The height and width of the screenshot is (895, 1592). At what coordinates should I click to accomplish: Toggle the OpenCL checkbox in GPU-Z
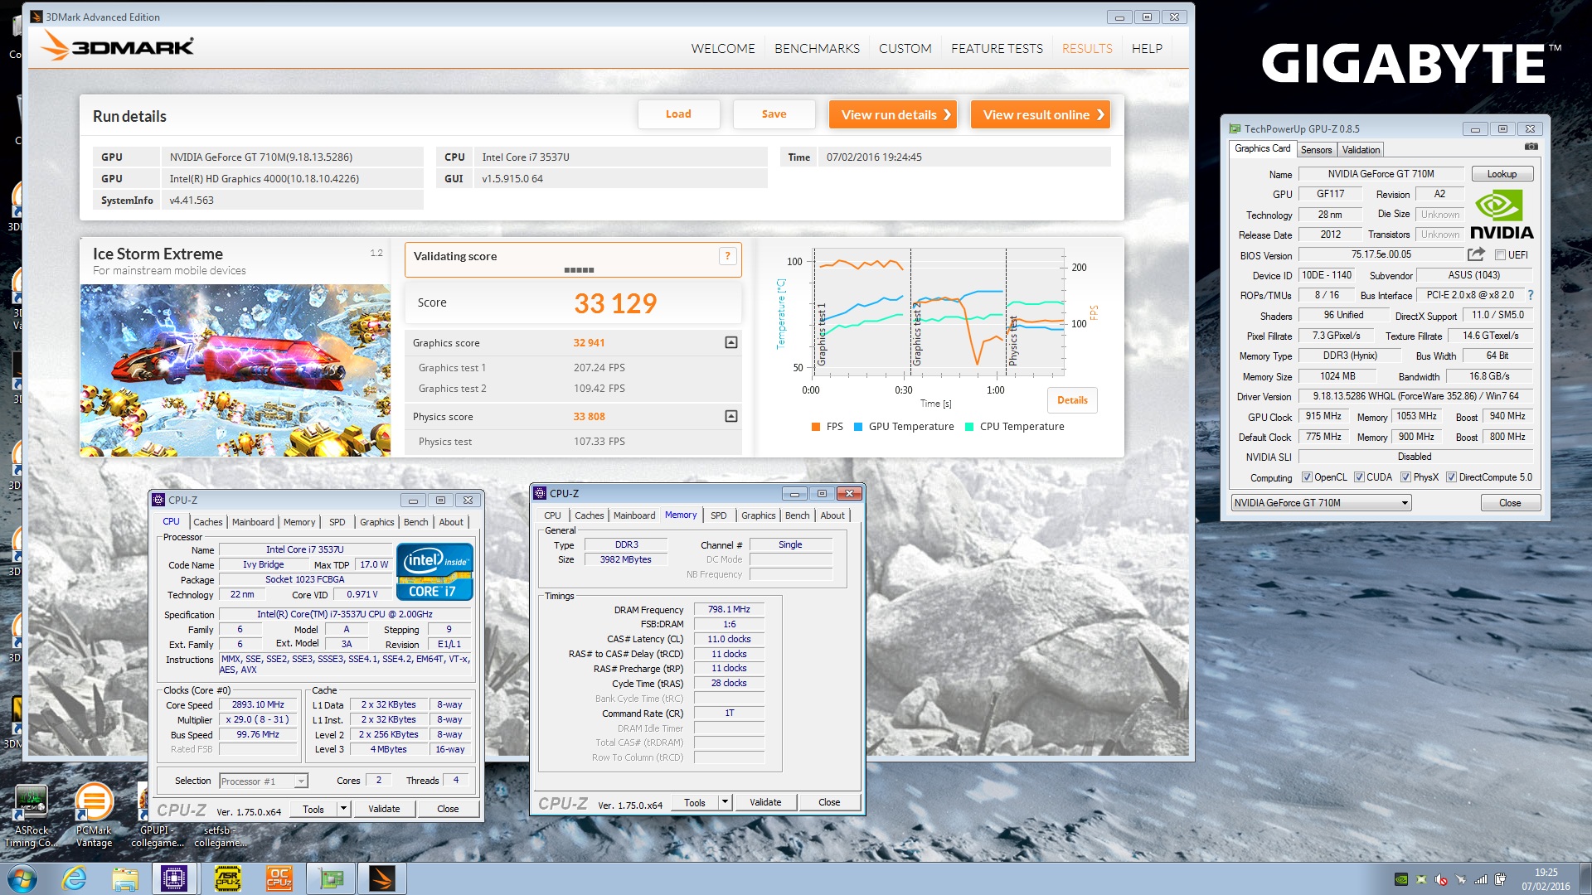click(1307, 477)
